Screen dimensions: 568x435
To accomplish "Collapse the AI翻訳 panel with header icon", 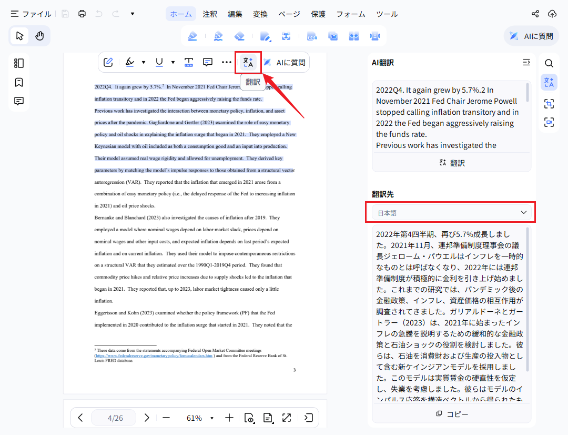I will coord(526,62).
